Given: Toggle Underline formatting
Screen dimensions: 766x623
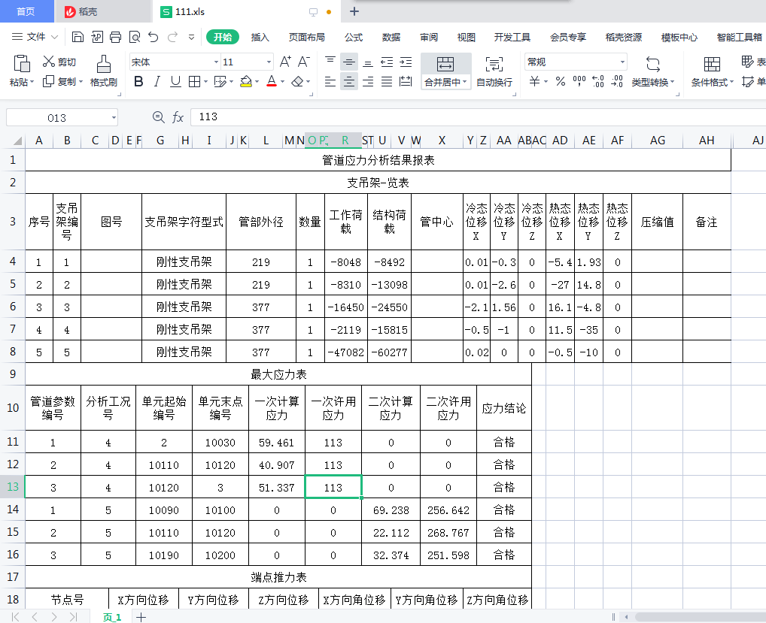Looking at the screenshot, I should (175, 82).
